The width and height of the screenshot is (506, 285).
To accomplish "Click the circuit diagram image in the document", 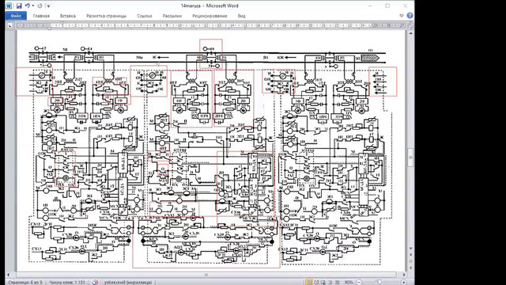I will click(x=206, y=154).
